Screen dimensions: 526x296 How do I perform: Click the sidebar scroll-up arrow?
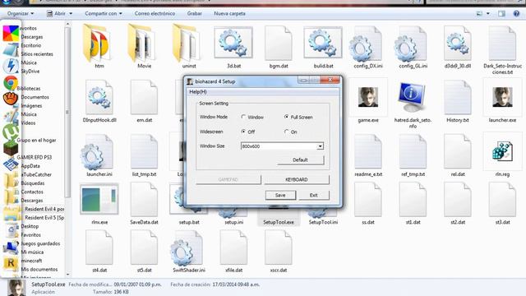tap(67, 24)
